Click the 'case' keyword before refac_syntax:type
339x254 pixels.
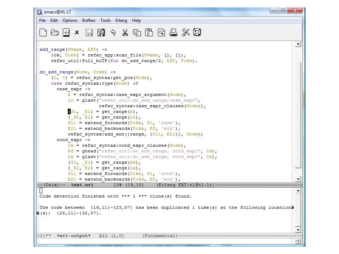click(x=56, y=84)
